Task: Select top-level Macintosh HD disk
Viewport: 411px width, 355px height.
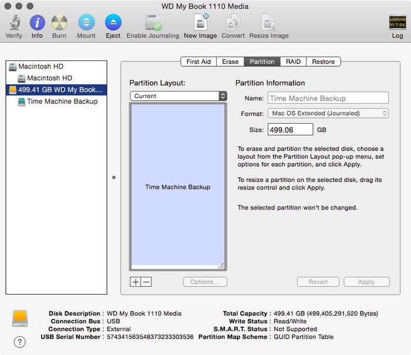Action: point(56,66)
